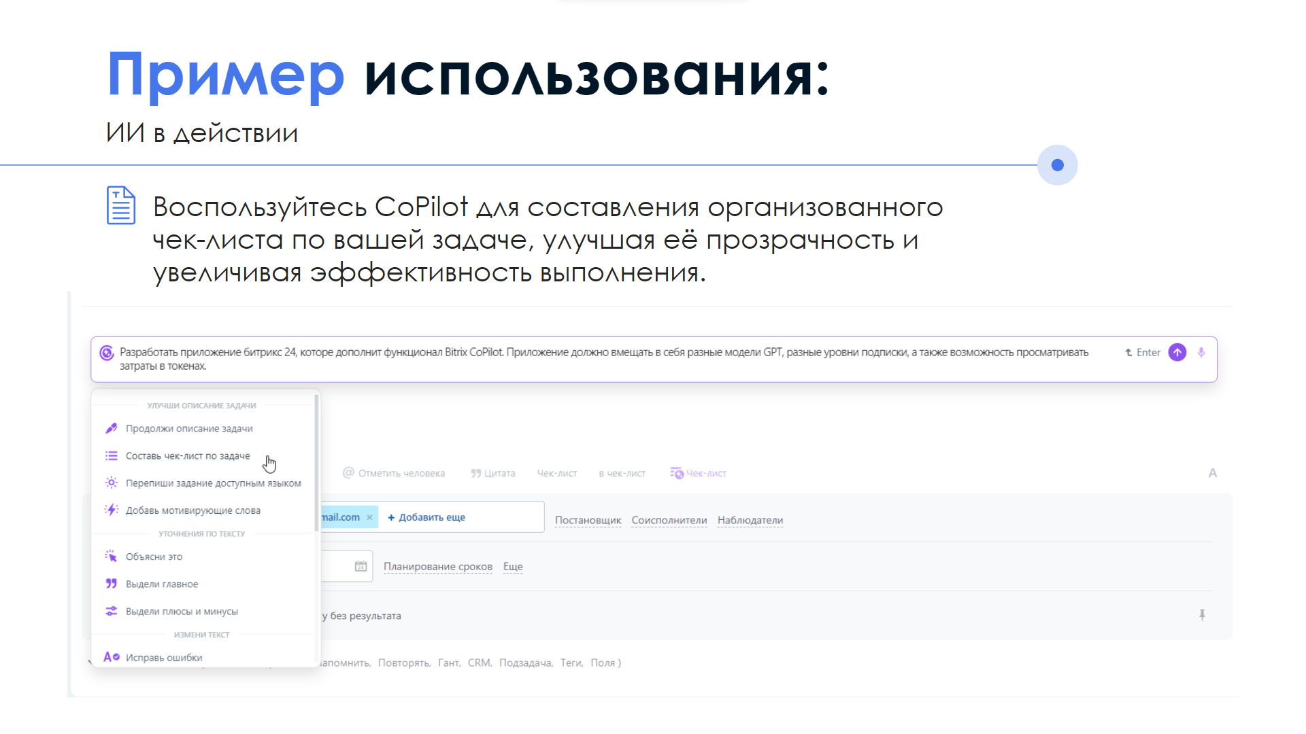Click the pin icon at right side
Screen dimensions: 1306x734
pos(1202,615)
